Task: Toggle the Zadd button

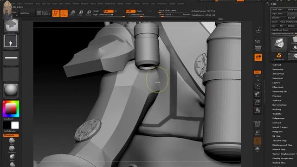Action: coord(130,11)
